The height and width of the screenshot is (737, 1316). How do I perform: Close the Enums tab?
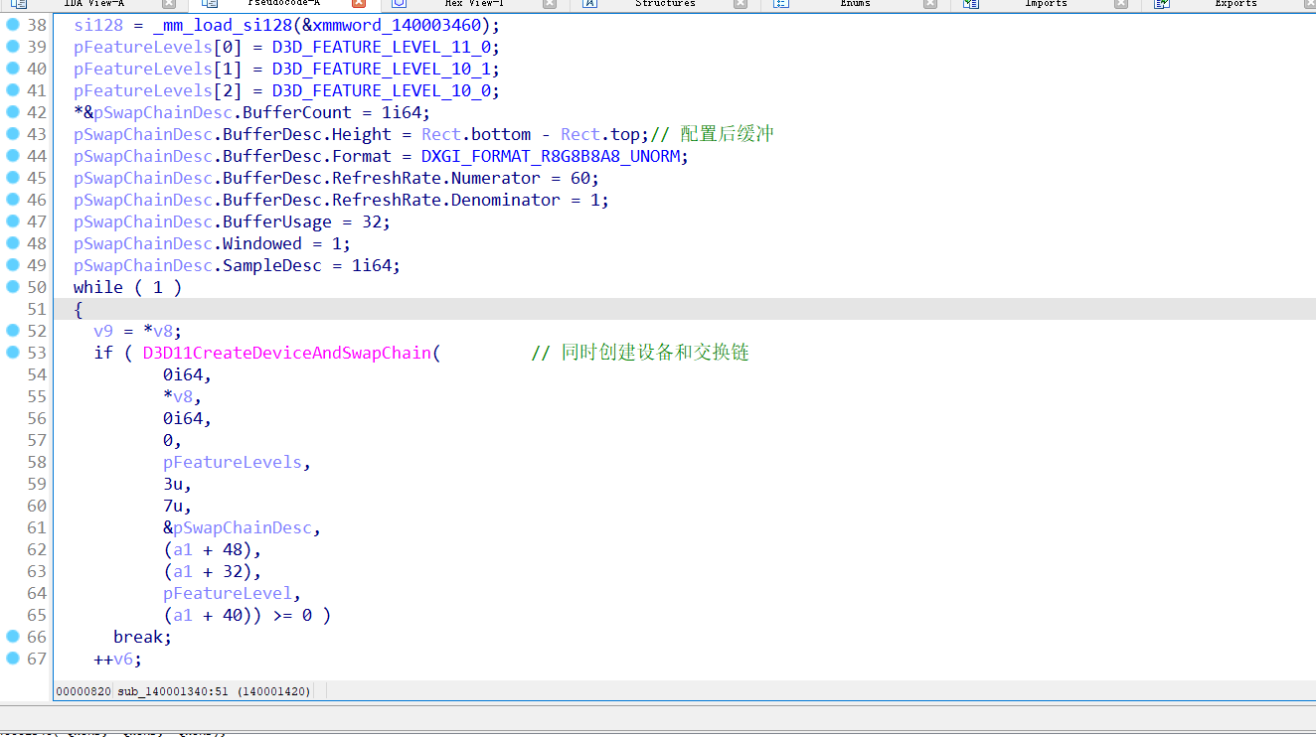(x=930, y=4)
